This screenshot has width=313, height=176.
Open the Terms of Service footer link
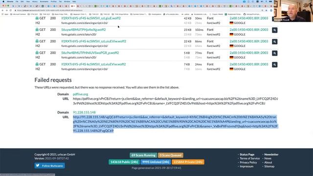[x=250, y=158]
